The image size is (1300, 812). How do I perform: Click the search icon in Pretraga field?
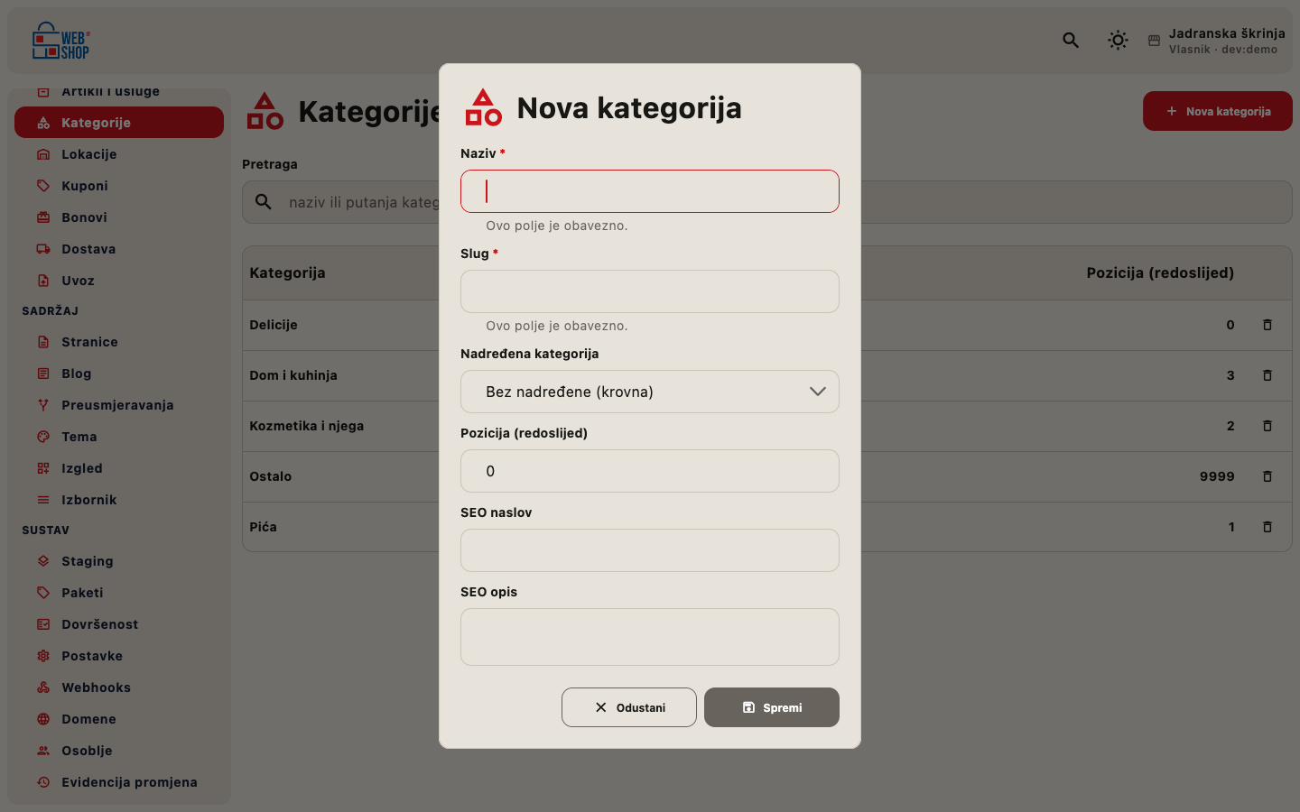coord(264,202)
